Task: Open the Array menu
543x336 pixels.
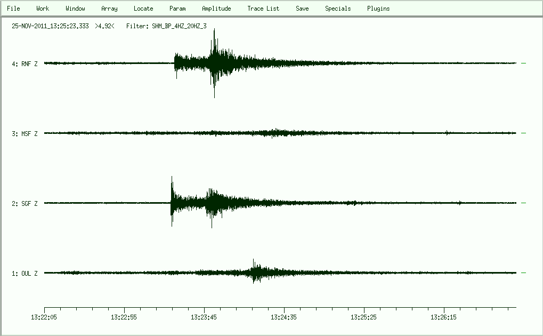Action: click(x=109, y=9)
